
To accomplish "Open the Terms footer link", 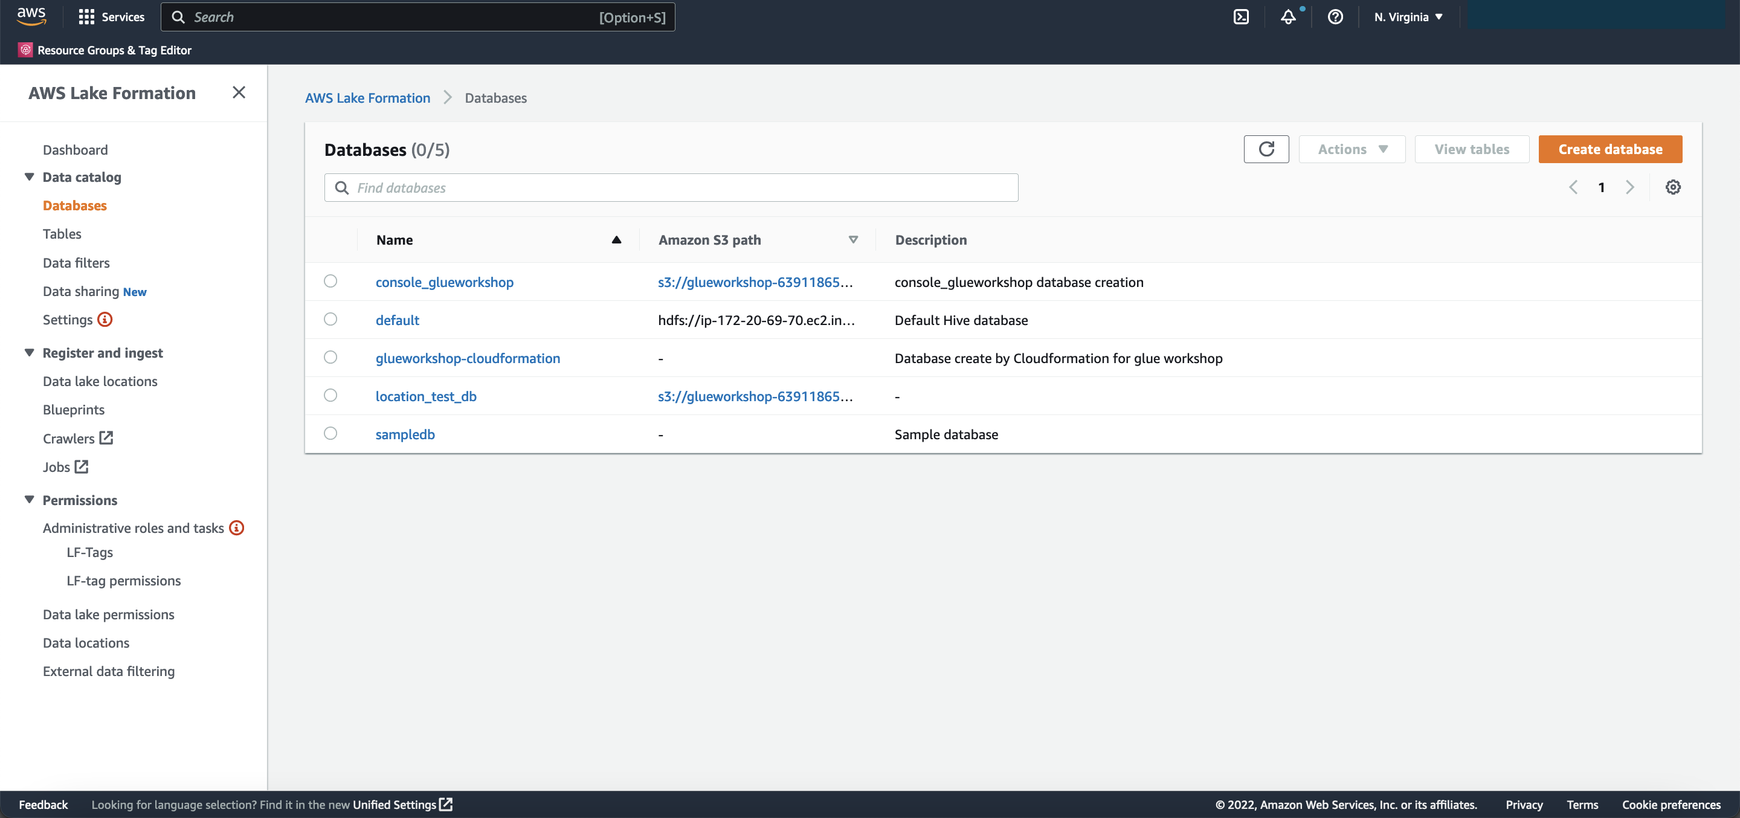I will point(1582,804).
